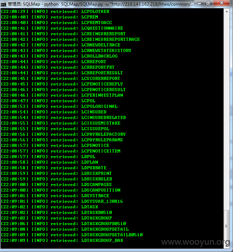Screen dimensions: 233x252
Task: Select the line LDSCANPOSITION
Action: (x=61, y=190)
